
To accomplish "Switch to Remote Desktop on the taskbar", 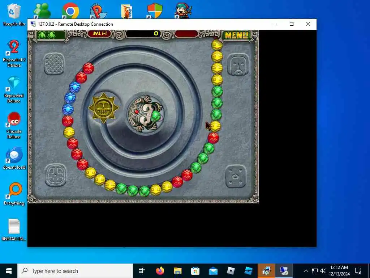I will click(x=284, y=271).
